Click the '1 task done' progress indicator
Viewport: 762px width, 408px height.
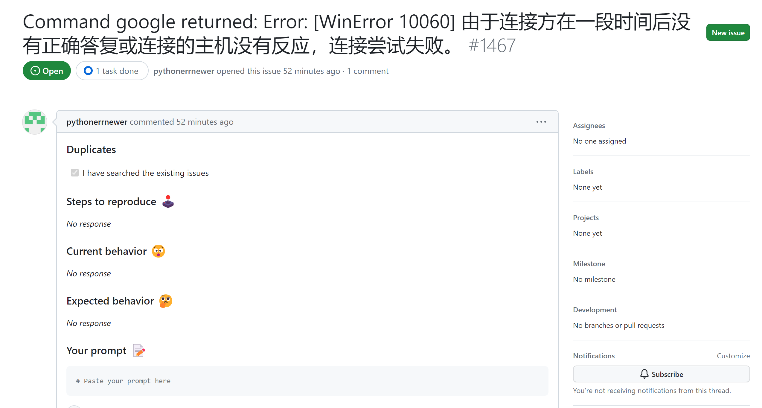tap(112, 71)
